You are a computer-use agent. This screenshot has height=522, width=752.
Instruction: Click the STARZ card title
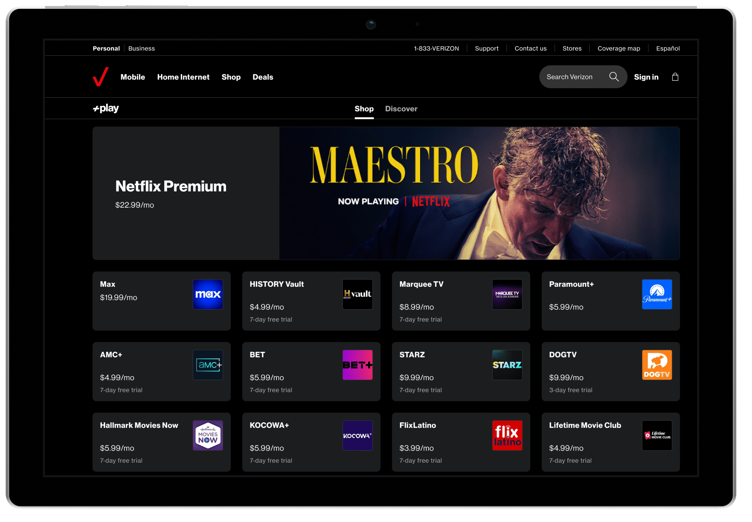pos(412,355)
